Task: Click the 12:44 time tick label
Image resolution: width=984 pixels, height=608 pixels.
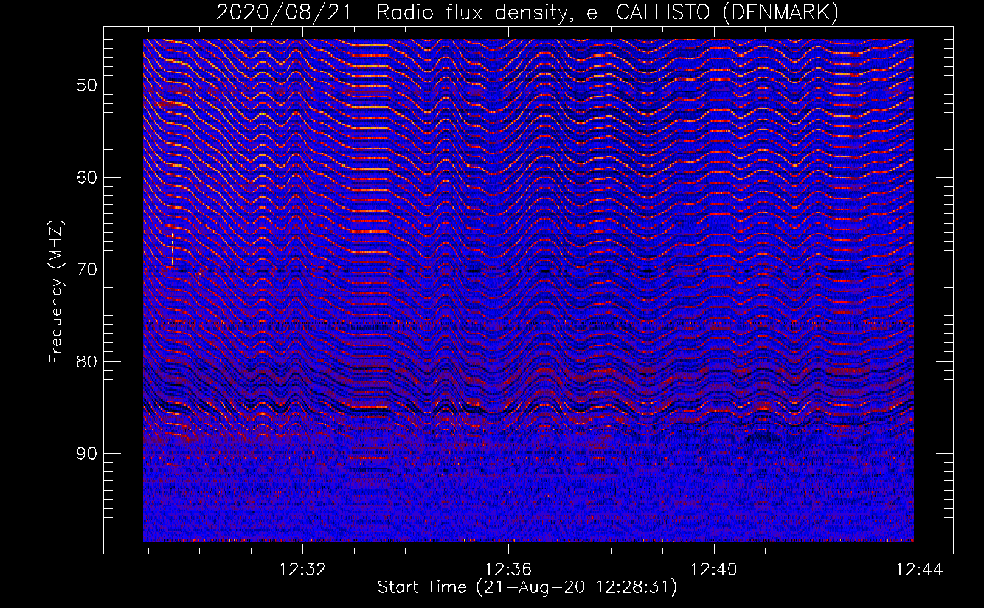Action: (x=919, y=569)
